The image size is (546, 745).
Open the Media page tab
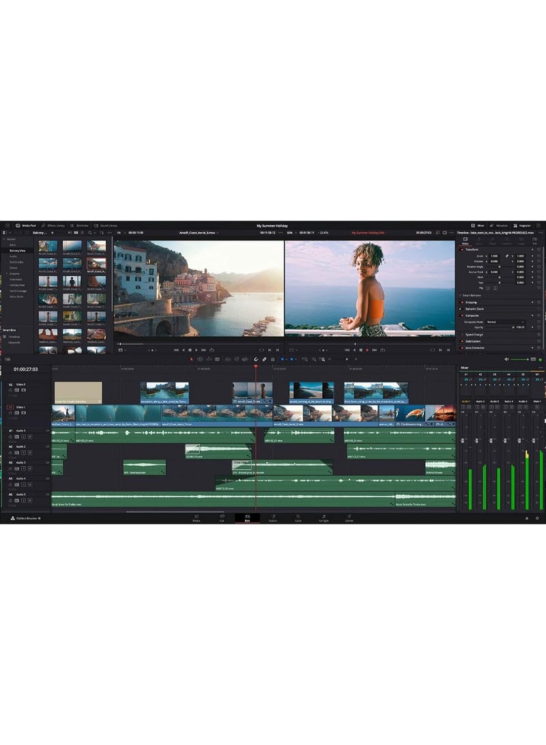196,518
